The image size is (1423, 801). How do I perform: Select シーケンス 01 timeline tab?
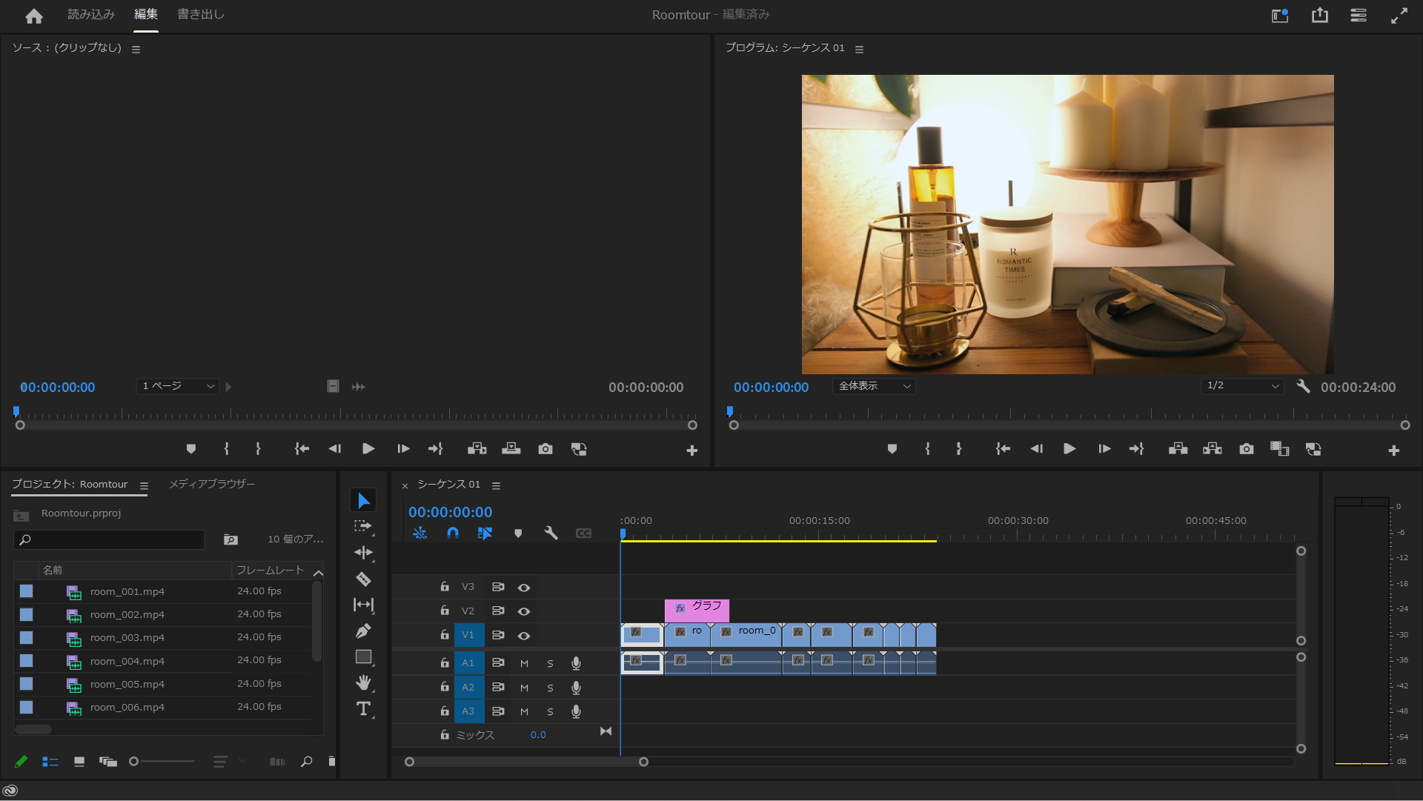448,484
